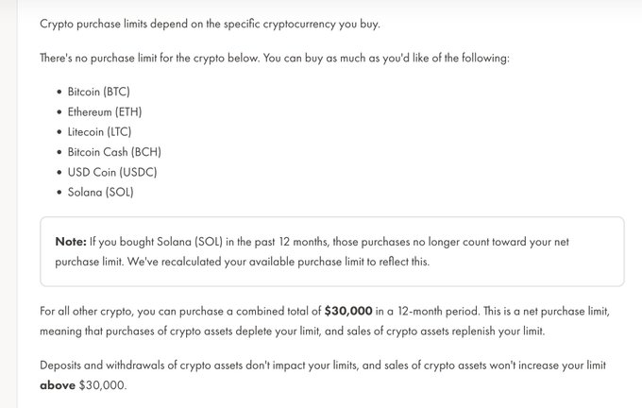This screenshot has width=642, height=408.
Task: Click the Solana note box
Action: 332,251
